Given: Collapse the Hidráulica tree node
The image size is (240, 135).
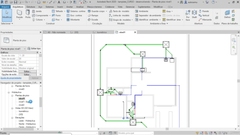Looking at the screenshot, I should pyautogui.click(x=9, y=92).
